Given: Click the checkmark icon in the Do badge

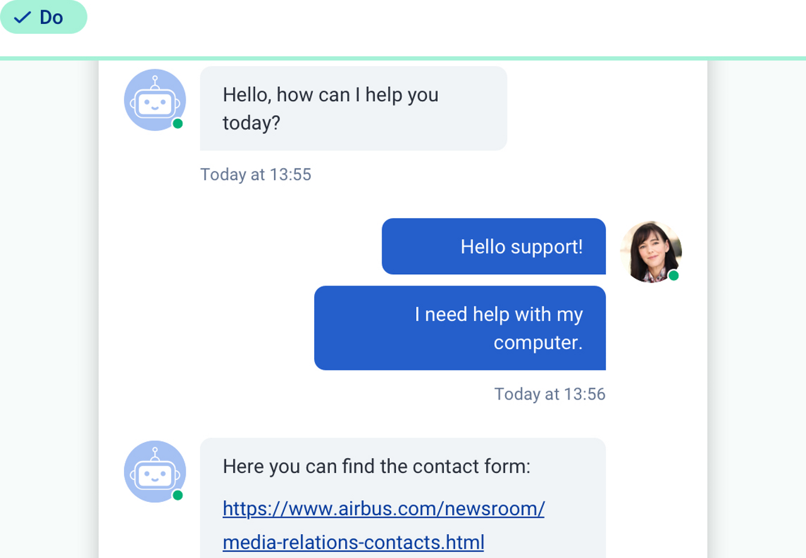Looking at the screenshot, I should [22, 17].
